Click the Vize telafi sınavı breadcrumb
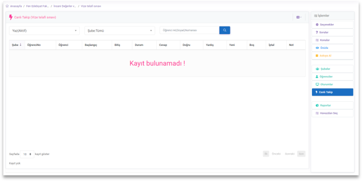 (91, 6)
